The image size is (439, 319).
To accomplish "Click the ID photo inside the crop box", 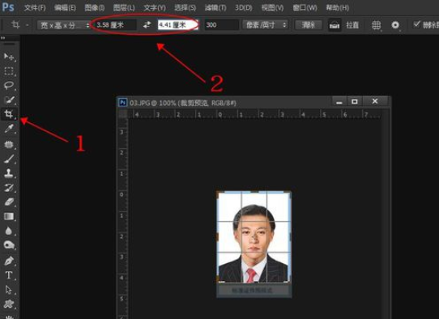I will coord(254,236).
